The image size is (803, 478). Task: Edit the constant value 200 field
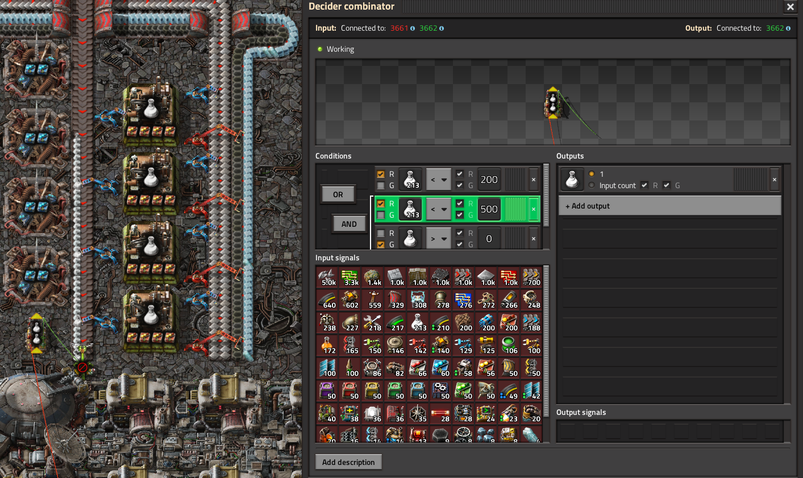pos(489,180)
